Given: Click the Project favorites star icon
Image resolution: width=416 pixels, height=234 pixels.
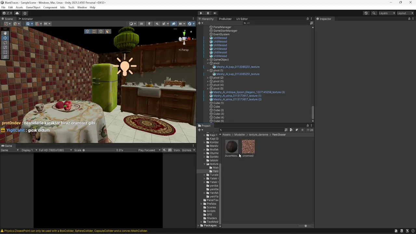Looking at the screenshot, I should (x=302, y=130).
